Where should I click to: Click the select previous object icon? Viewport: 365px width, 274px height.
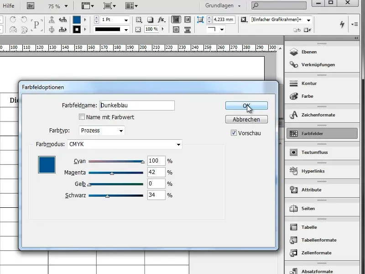(63, 20)
